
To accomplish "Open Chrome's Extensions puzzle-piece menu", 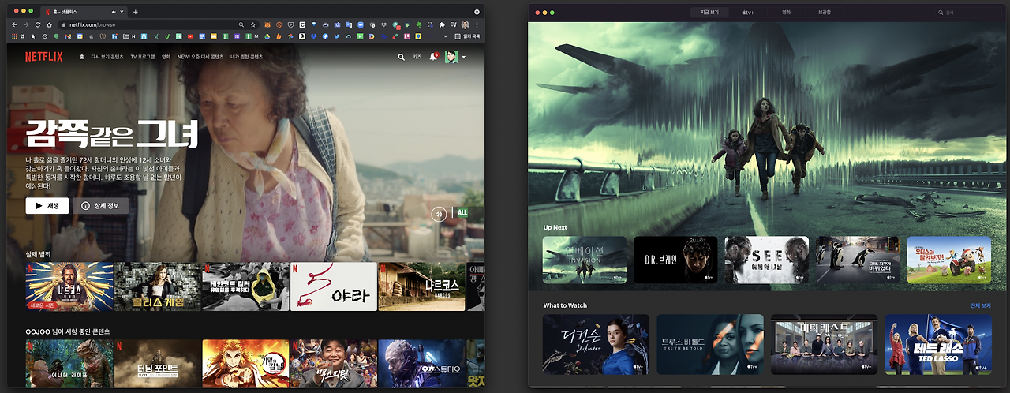I will coord(442,24).
